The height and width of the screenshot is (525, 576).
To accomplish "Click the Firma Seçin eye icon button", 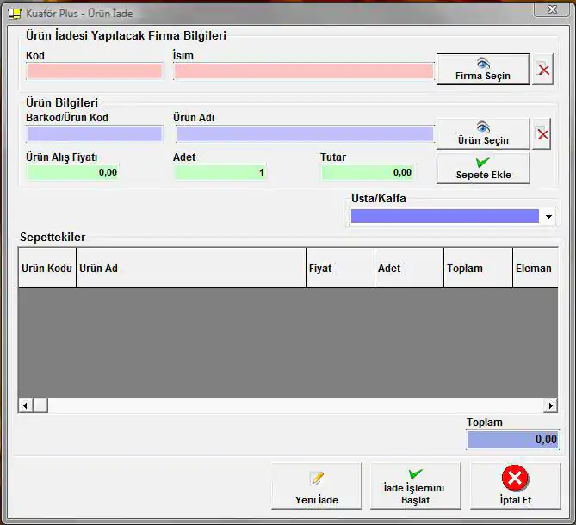I will [482, 69].
